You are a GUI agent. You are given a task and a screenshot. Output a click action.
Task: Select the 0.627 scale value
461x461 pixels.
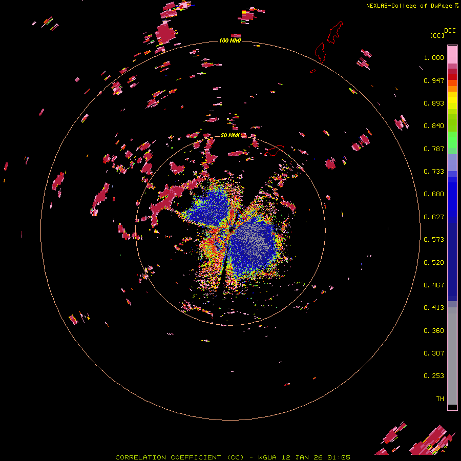point(434,217)
